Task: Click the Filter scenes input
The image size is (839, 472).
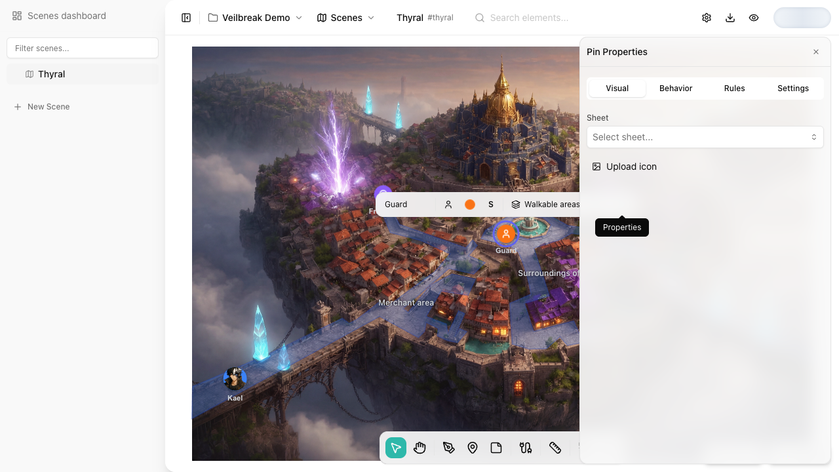Action: point(83,48)
